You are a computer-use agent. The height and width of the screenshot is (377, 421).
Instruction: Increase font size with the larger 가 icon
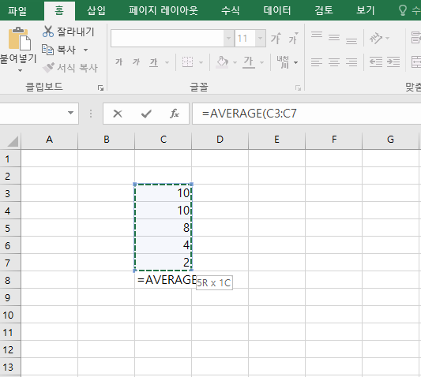pos(276,39)
